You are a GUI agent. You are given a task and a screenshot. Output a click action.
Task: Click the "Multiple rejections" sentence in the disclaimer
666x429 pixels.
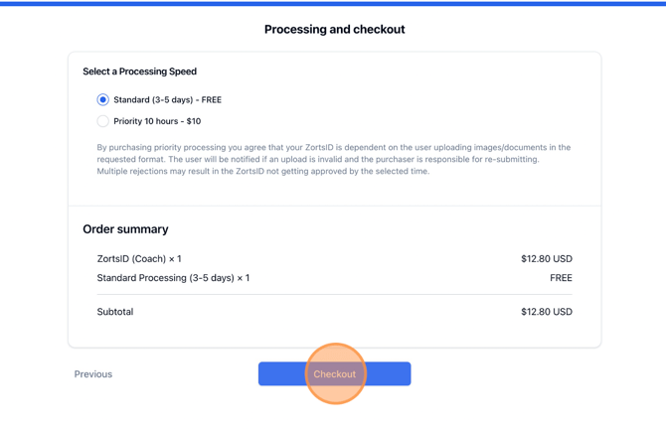(262, 171)
